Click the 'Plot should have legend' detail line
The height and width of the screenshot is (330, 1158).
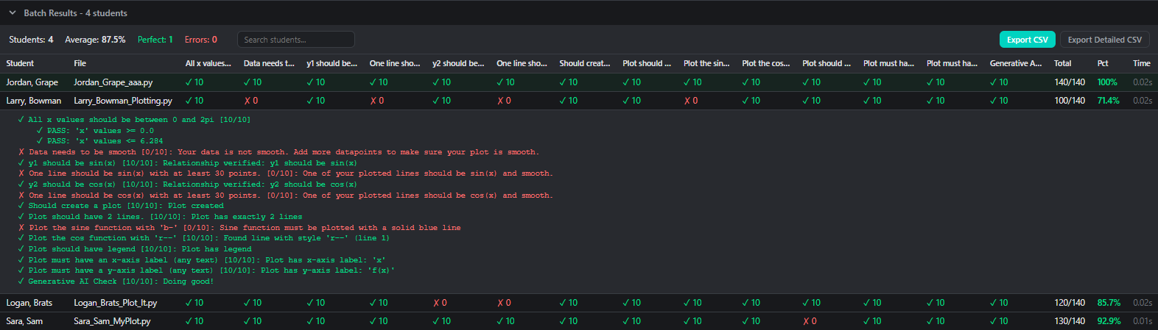click(x=135, y=249)
